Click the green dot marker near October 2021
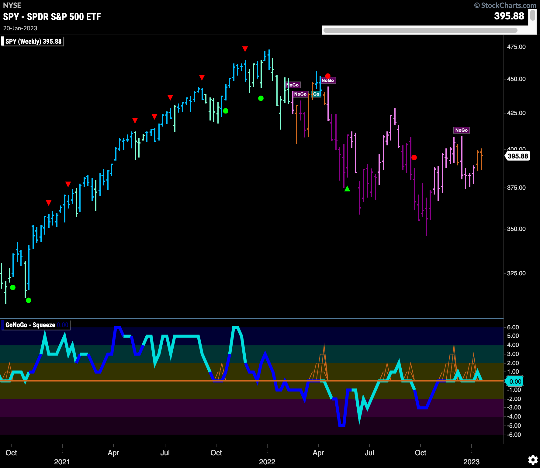This screenshot has height=468, width=540. [226, 111]
